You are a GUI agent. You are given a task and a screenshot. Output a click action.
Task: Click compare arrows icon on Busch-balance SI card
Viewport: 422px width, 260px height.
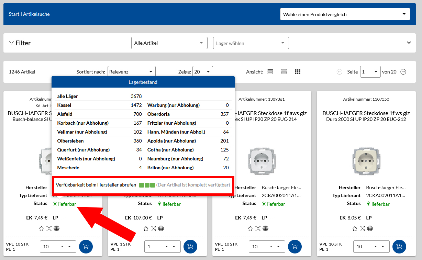49,228
